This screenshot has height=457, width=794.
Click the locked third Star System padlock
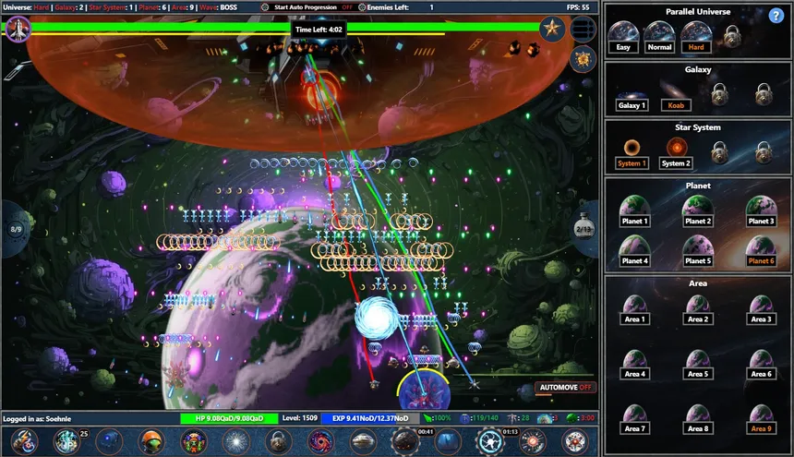719,152
